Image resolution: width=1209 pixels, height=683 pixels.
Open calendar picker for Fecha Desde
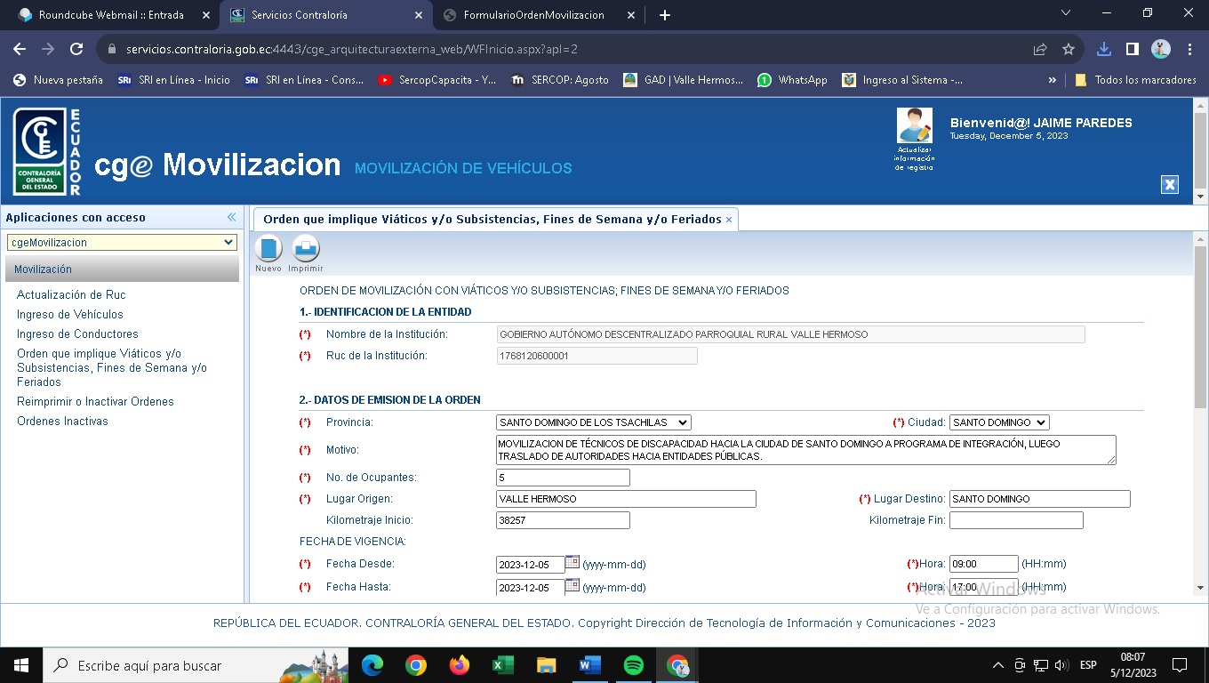[x=572, y=562]
